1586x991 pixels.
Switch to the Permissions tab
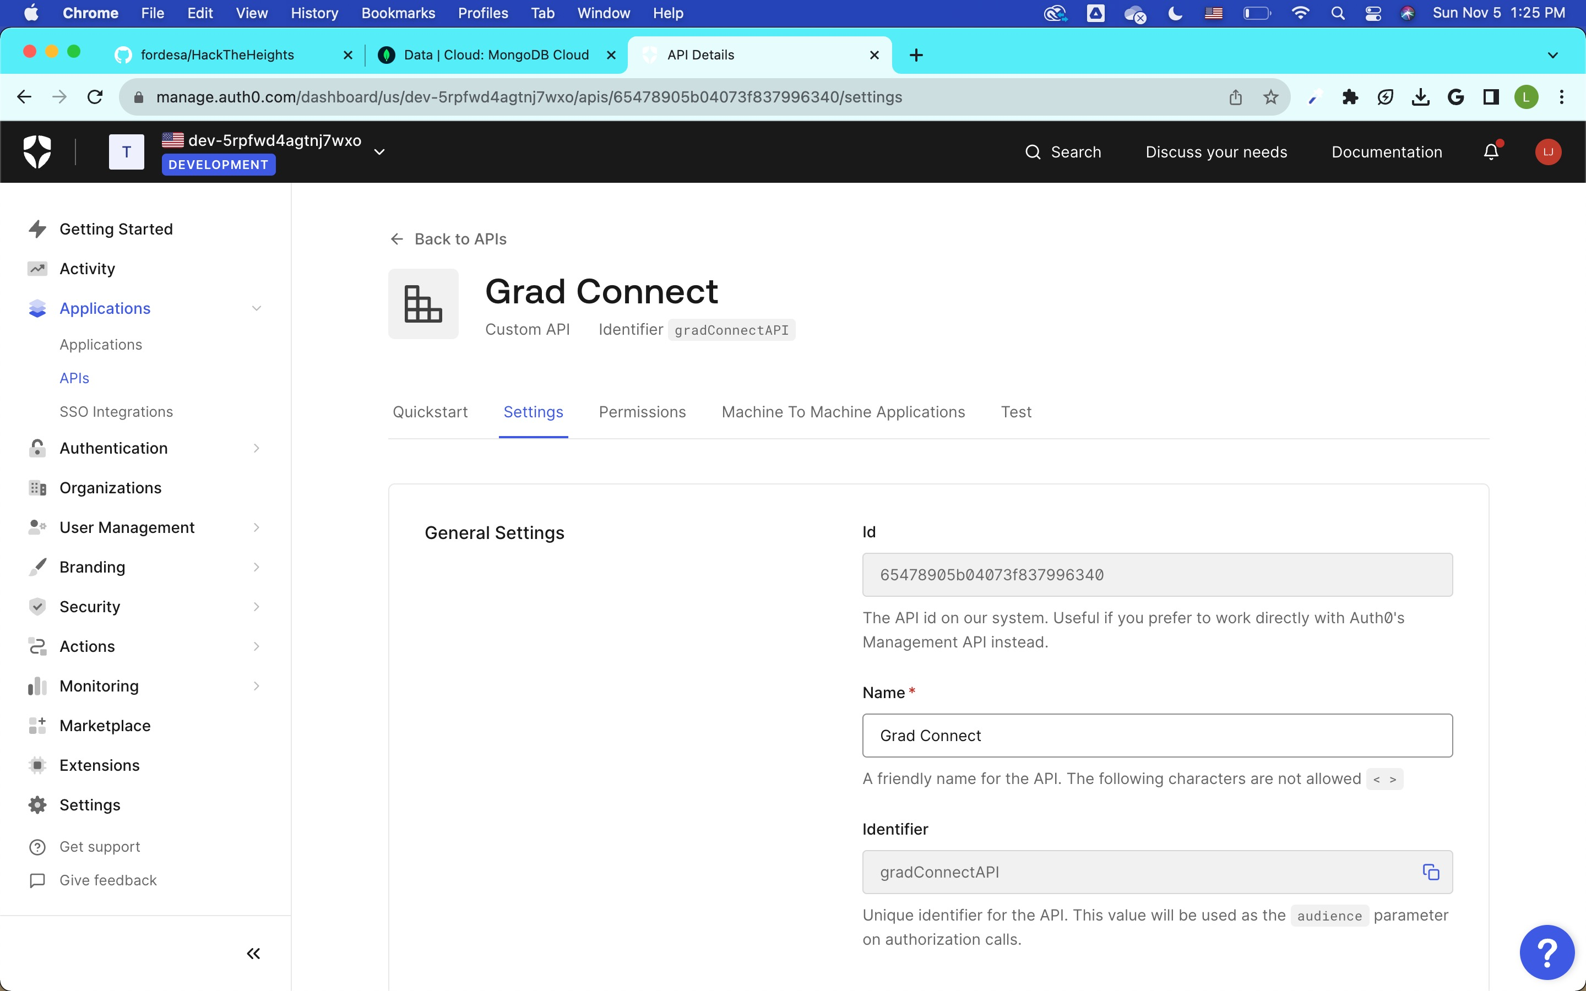pyautogui.click(x=642, y=412)
